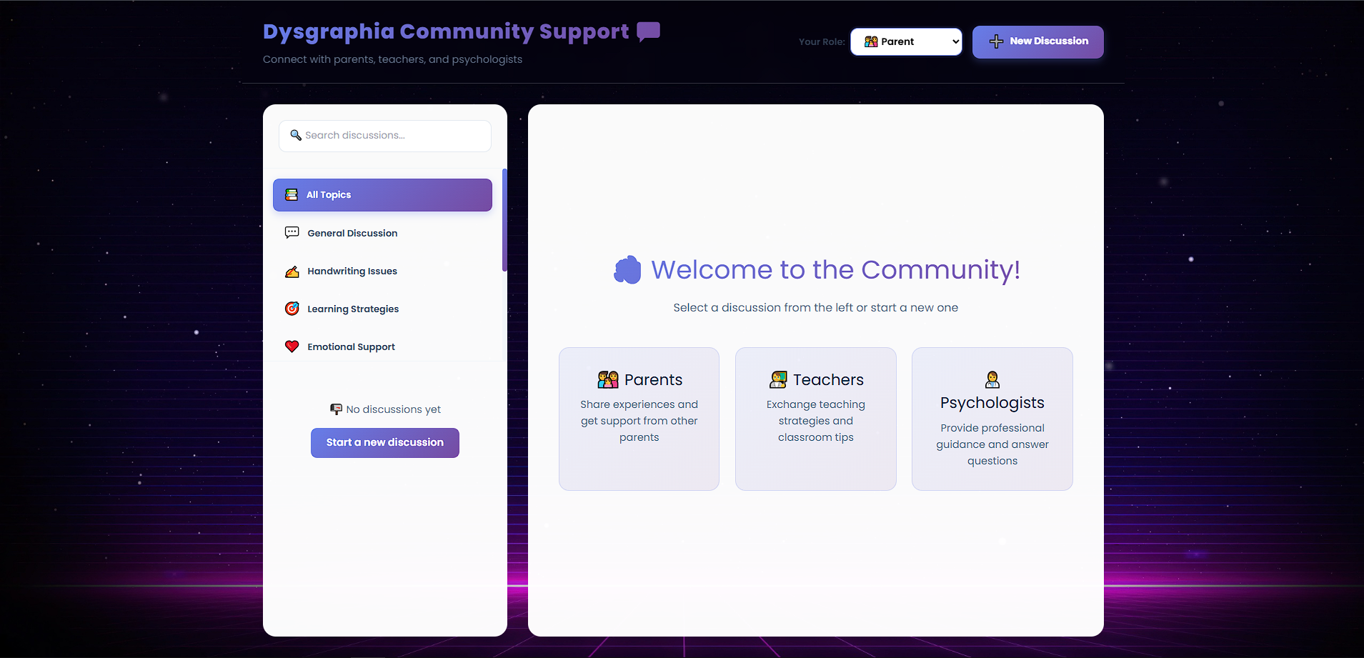Click the Parents family icon on the card
Viewport: 1364px width, 658px height.
608,379
